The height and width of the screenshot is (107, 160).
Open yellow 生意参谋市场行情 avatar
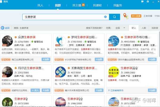tap(114, 72)
